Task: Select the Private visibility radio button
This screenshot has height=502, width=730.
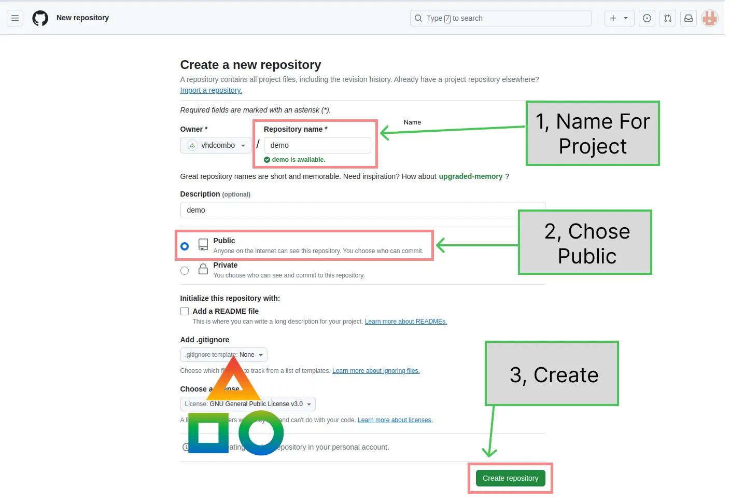Action: 185,271
